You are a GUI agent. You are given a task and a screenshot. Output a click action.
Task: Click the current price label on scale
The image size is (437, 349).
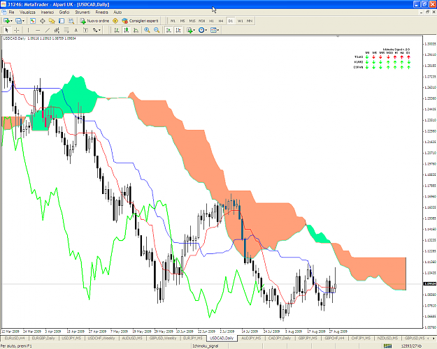pyautogui.click(x=429, y=284)
